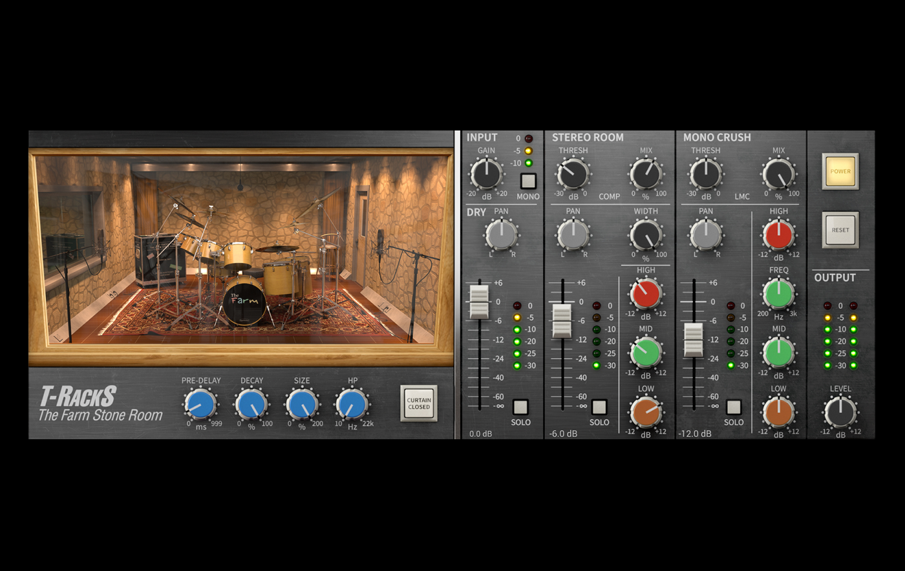Viewport: 905px width, 571px height.
Task: Click the 0.0 dB dry level readout
Action: tap(481, 434)
